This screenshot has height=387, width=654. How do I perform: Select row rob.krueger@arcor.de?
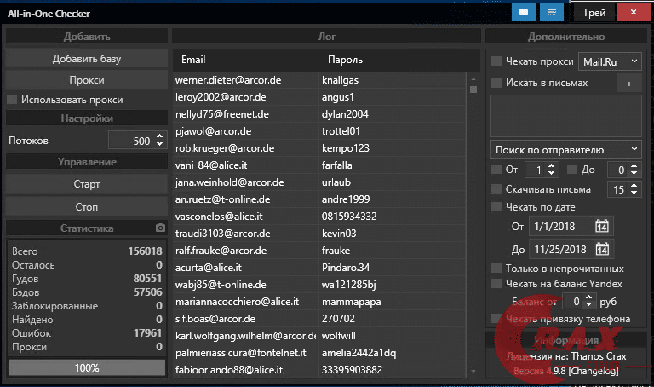[319, 148]
